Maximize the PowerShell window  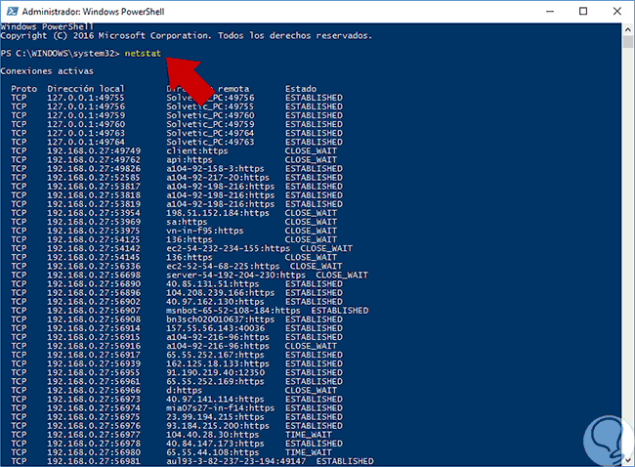[583, 11]
